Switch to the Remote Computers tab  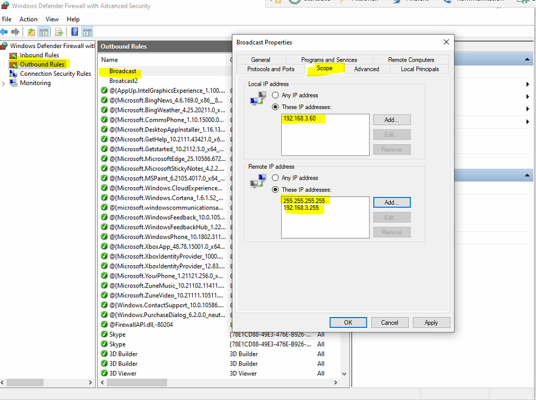411,59
